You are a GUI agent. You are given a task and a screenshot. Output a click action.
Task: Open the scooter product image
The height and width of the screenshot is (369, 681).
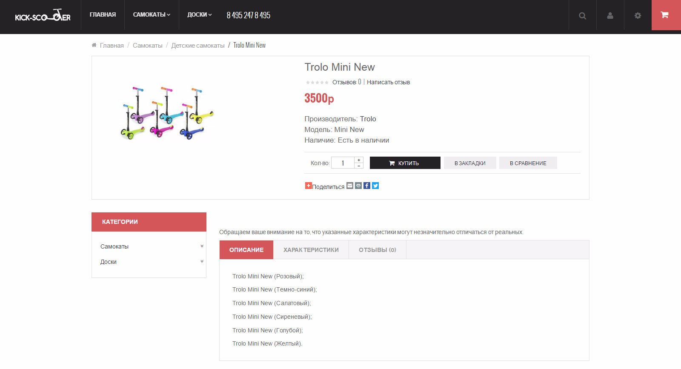[167, 113]
